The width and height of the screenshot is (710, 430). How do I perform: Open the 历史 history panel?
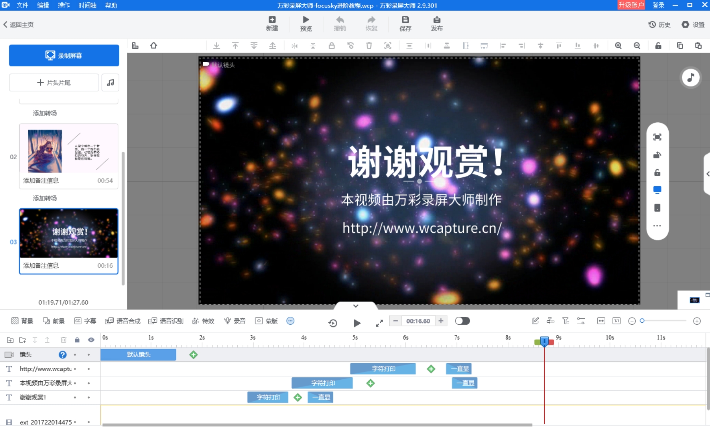tap(660, 24)
